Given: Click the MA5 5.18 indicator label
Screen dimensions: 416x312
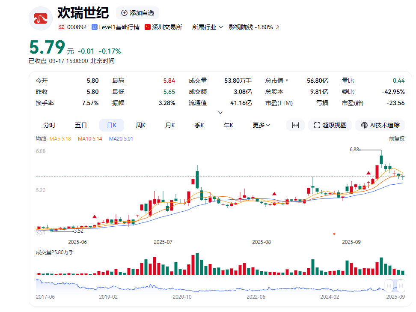Looking at the screenshot, I should 60,139.
